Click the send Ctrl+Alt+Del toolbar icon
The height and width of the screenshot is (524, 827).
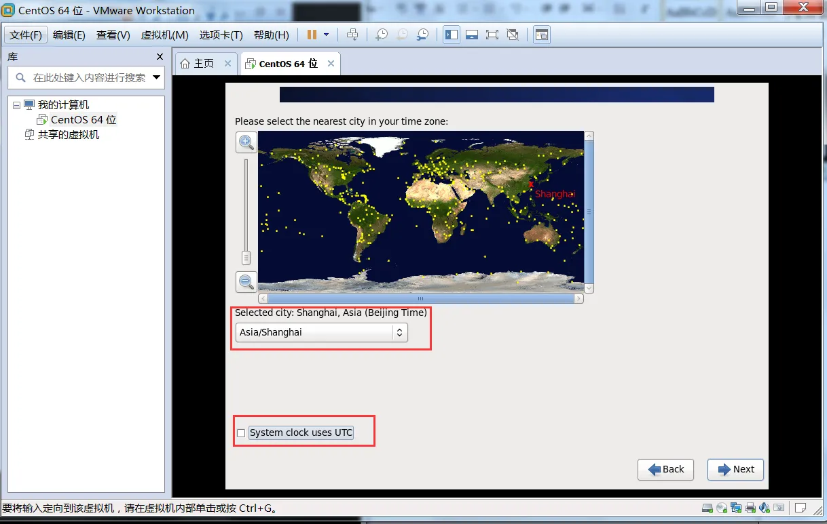point(352,35)
